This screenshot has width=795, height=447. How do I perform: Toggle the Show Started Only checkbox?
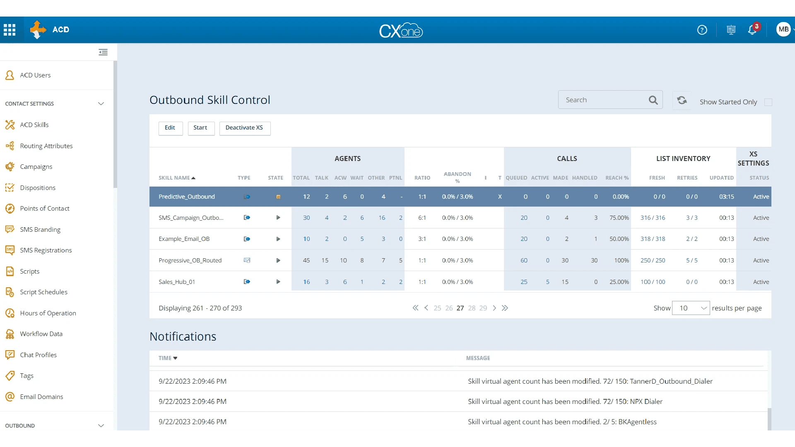[x=768, y=101]
